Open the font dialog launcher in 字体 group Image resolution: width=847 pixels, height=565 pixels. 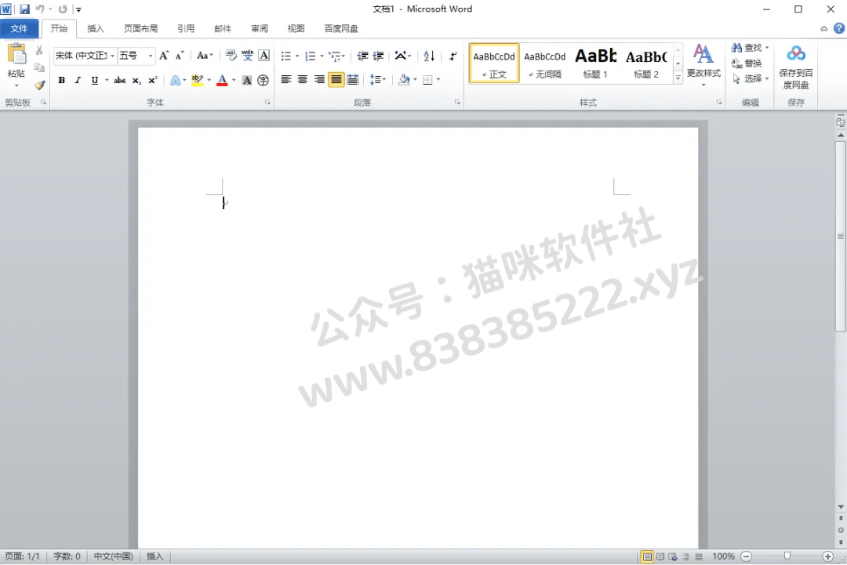[x=267, y=102]
